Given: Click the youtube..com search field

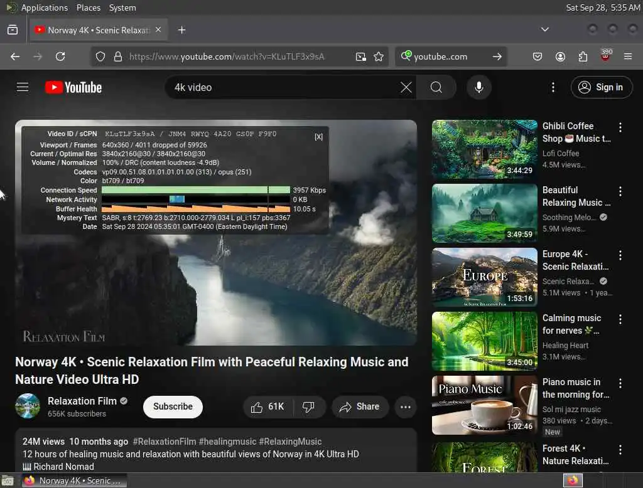Looking at the screenshot, I should [x=450, y=56].
